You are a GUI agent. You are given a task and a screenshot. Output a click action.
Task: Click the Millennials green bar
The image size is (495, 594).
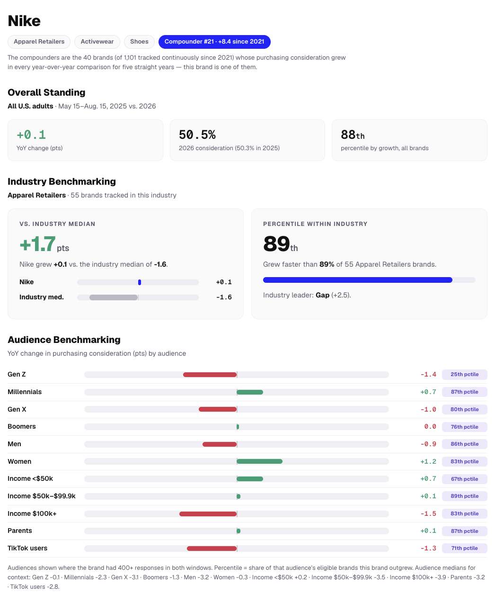250,392
